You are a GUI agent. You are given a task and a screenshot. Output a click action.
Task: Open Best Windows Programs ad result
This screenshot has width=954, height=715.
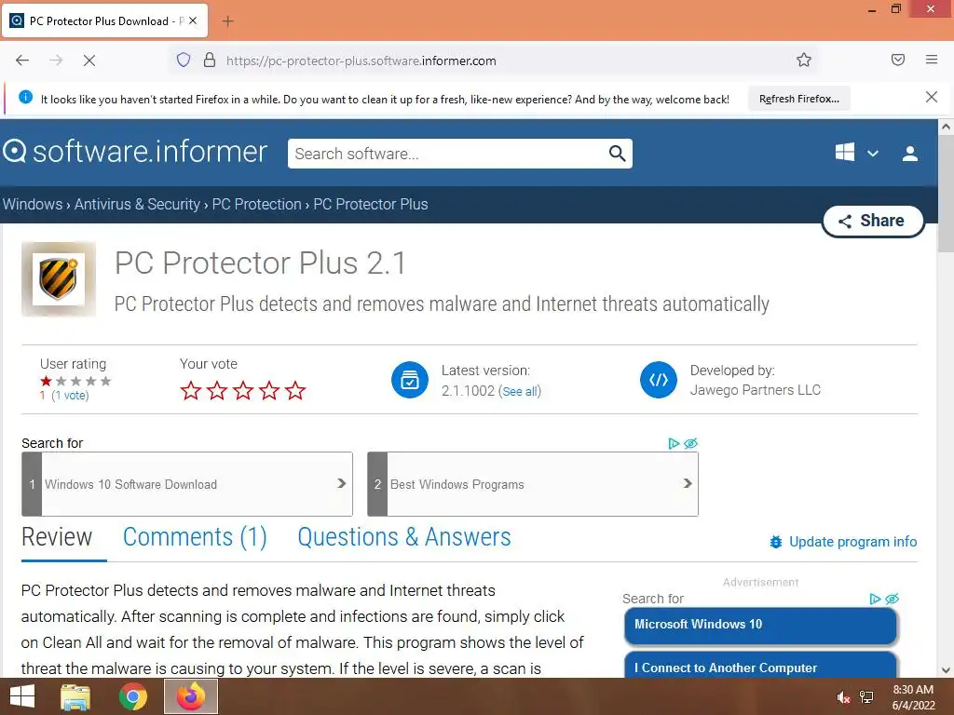[x=533, y=484]
